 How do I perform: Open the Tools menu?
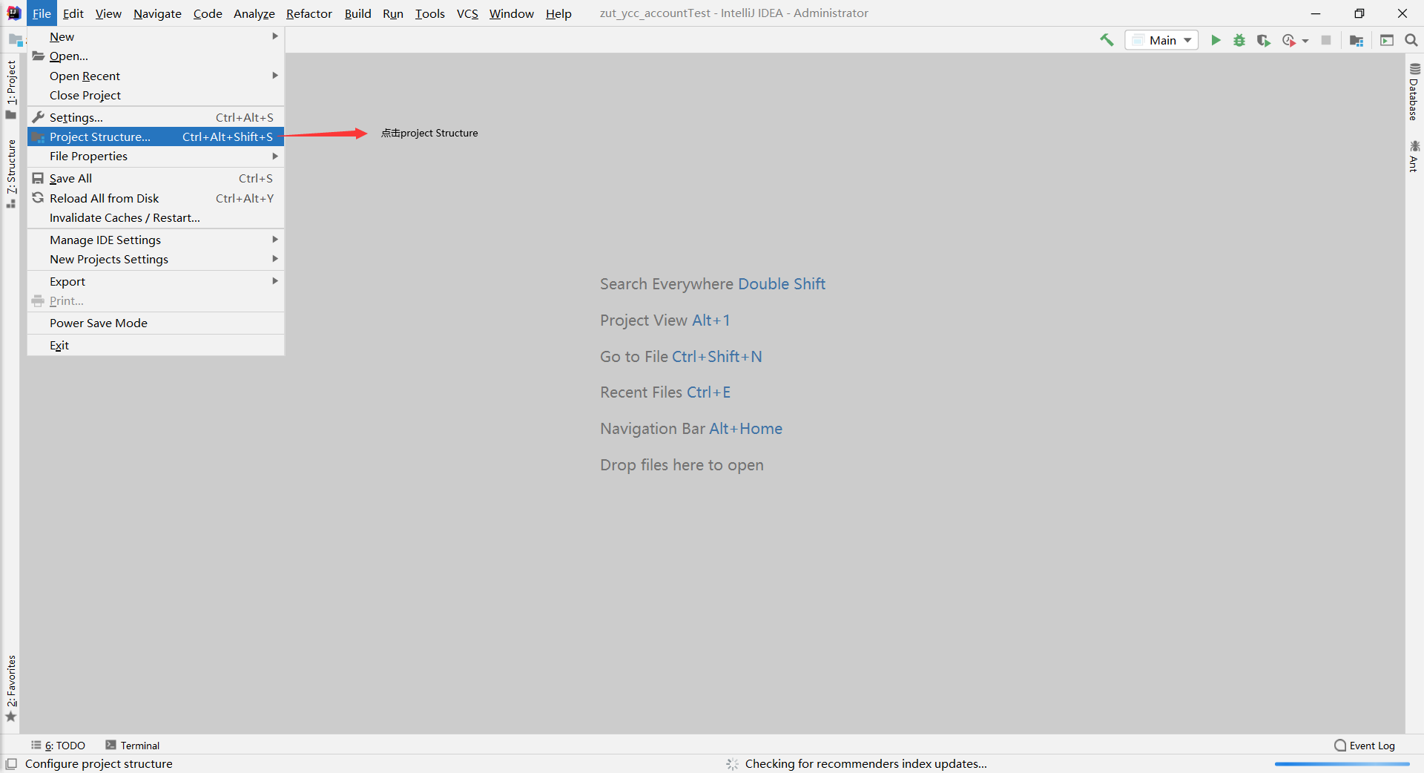(x=429, y=13)
